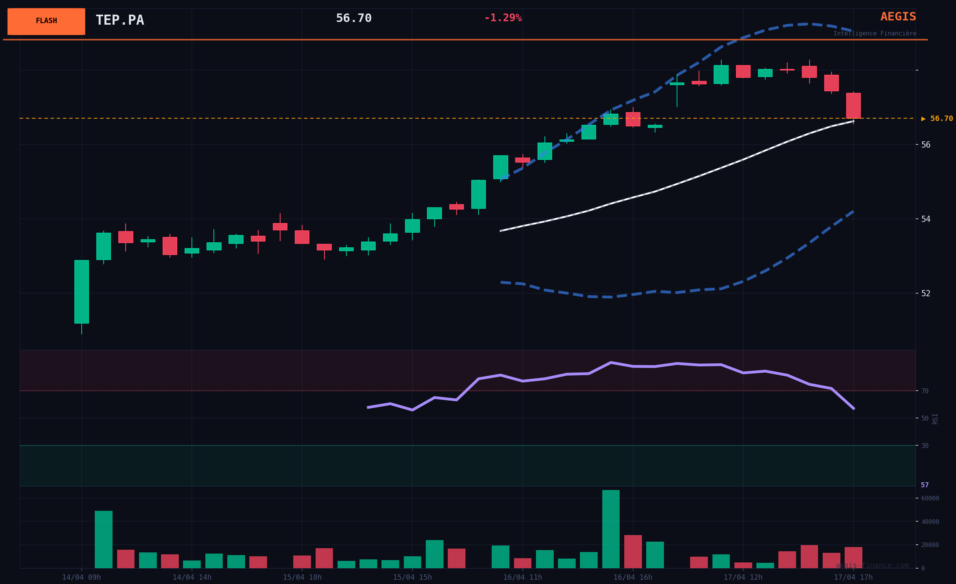Click the RSI 30 oversold level label
This screenshot has width=956, height=584.
pyautogui.click(x=924, y=446)
